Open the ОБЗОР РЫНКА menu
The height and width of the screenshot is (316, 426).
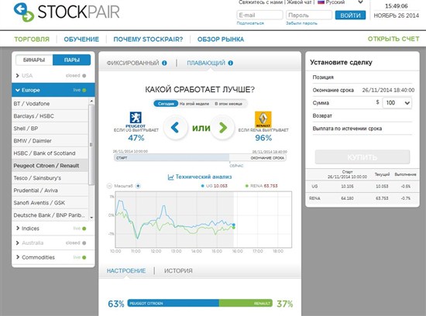point(221,39)
